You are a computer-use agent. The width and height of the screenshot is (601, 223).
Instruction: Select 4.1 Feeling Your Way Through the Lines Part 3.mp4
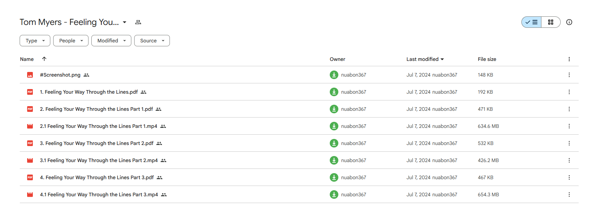point(99,195)
